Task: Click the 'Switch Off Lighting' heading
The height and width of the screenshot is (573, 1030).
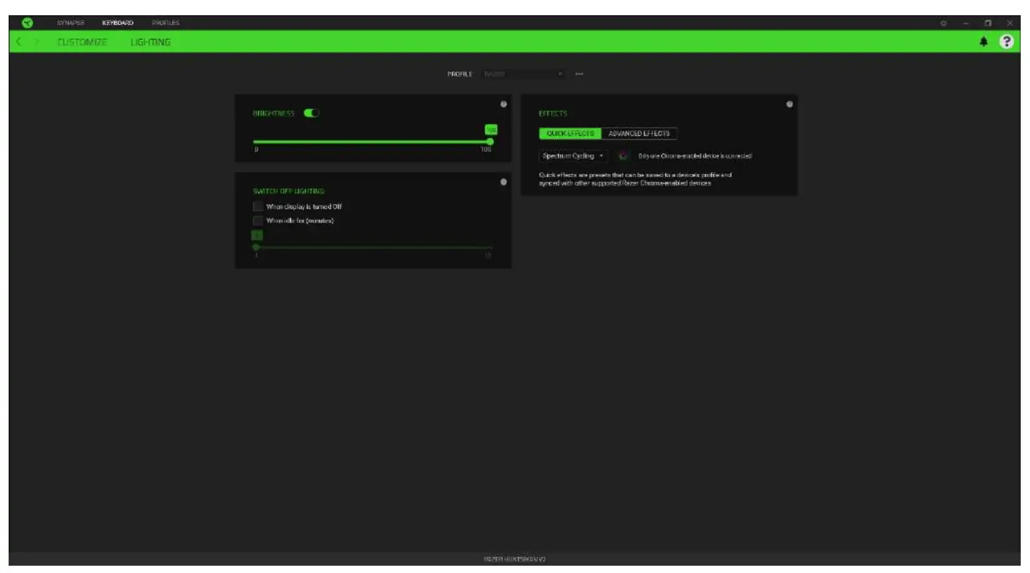Action: point(288,191)
